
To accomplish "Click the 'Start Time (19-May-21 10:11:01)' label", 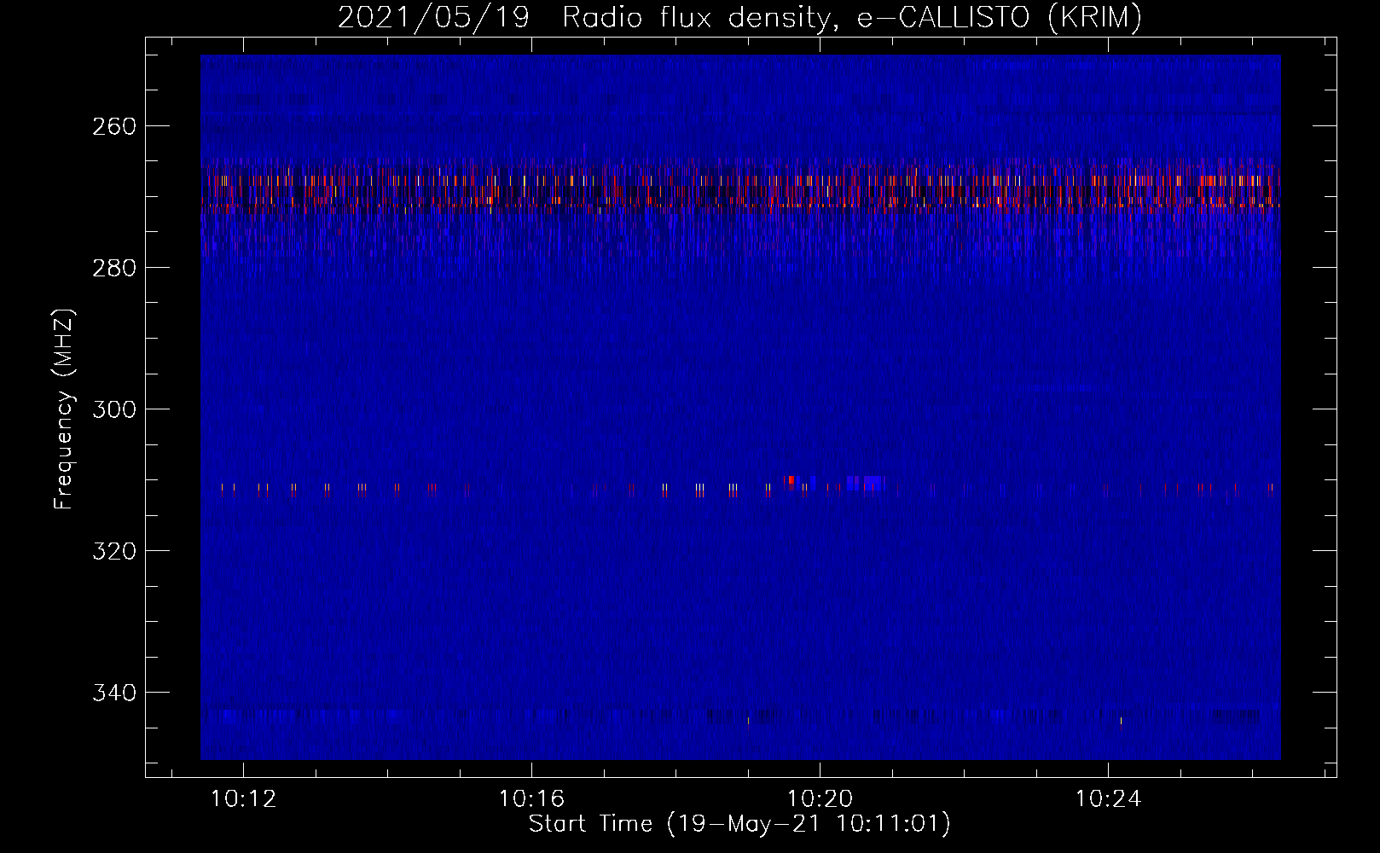I will coord(739,824).
